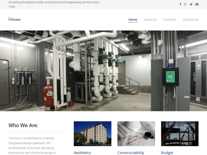
Task: Open the construction crane thumbnail
Action: tap(180, 134)
